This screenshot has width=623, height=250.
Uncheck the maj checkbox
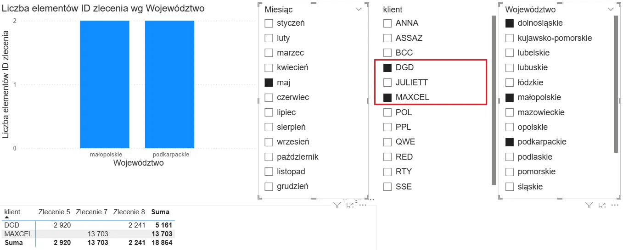[269, 83]
